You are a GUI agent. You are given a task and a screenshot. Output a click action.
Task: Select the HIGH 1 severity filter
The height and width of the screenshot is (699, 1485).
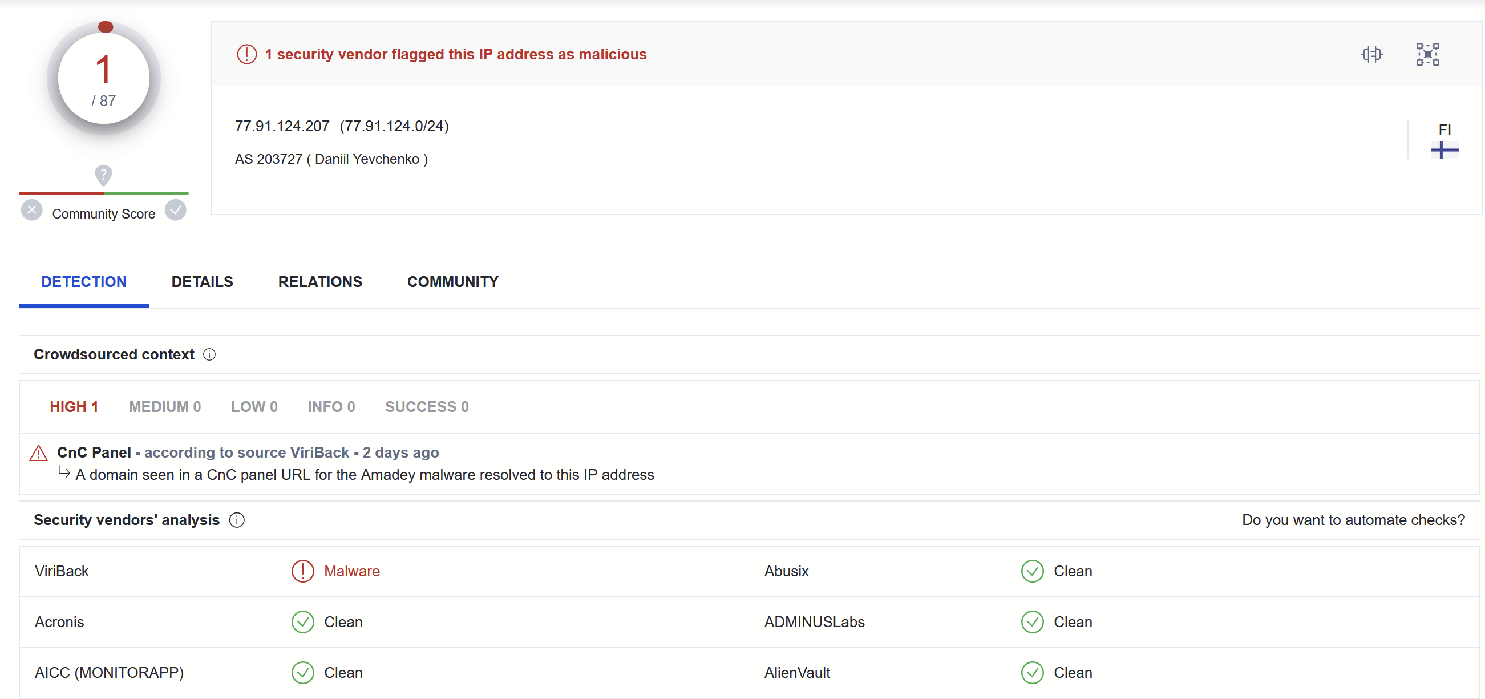[x=74, y=407]
